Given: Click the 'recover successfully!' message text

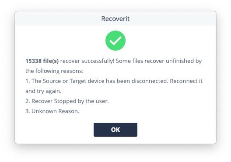Looking at the screenshot, I should [x=87, y=61].
